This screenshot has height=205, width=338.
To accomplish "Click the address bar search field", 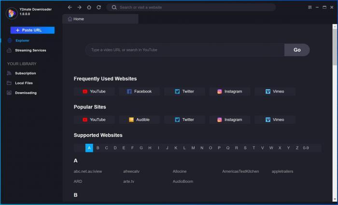I will (x=191, y=7).
